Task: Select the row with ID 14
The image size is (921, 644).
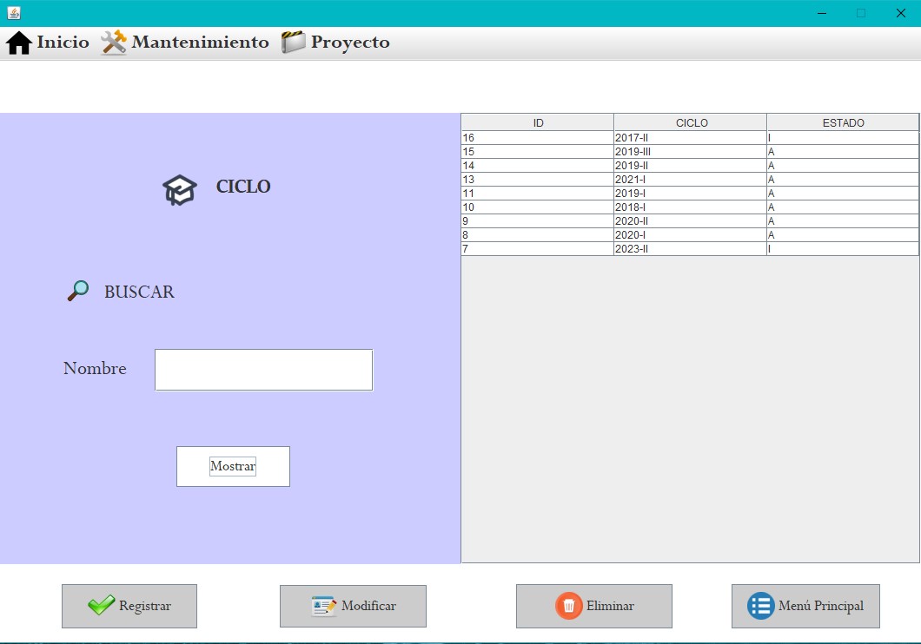Action: tap(690, 166)
